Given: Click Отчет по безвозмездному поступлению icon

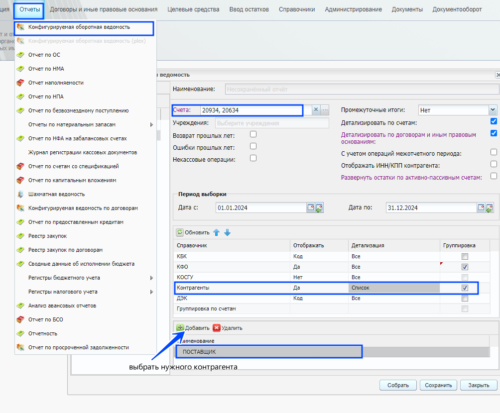Looking at the screenshot, I should [20, 110].
